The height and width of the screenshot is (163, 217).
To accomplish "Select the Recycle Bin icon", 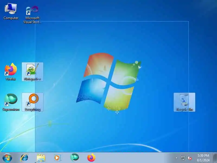I will (184, 102).
